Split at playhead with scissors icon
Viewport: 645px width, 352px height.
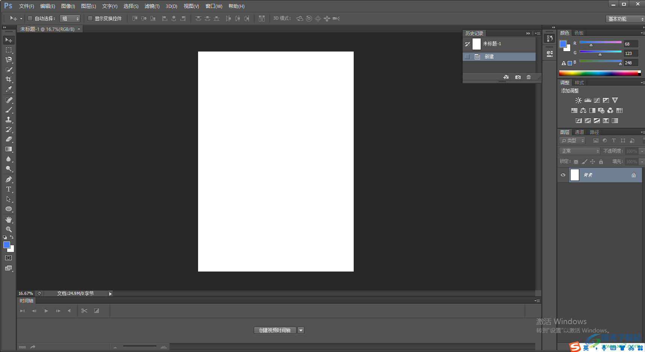coord(84,311)
